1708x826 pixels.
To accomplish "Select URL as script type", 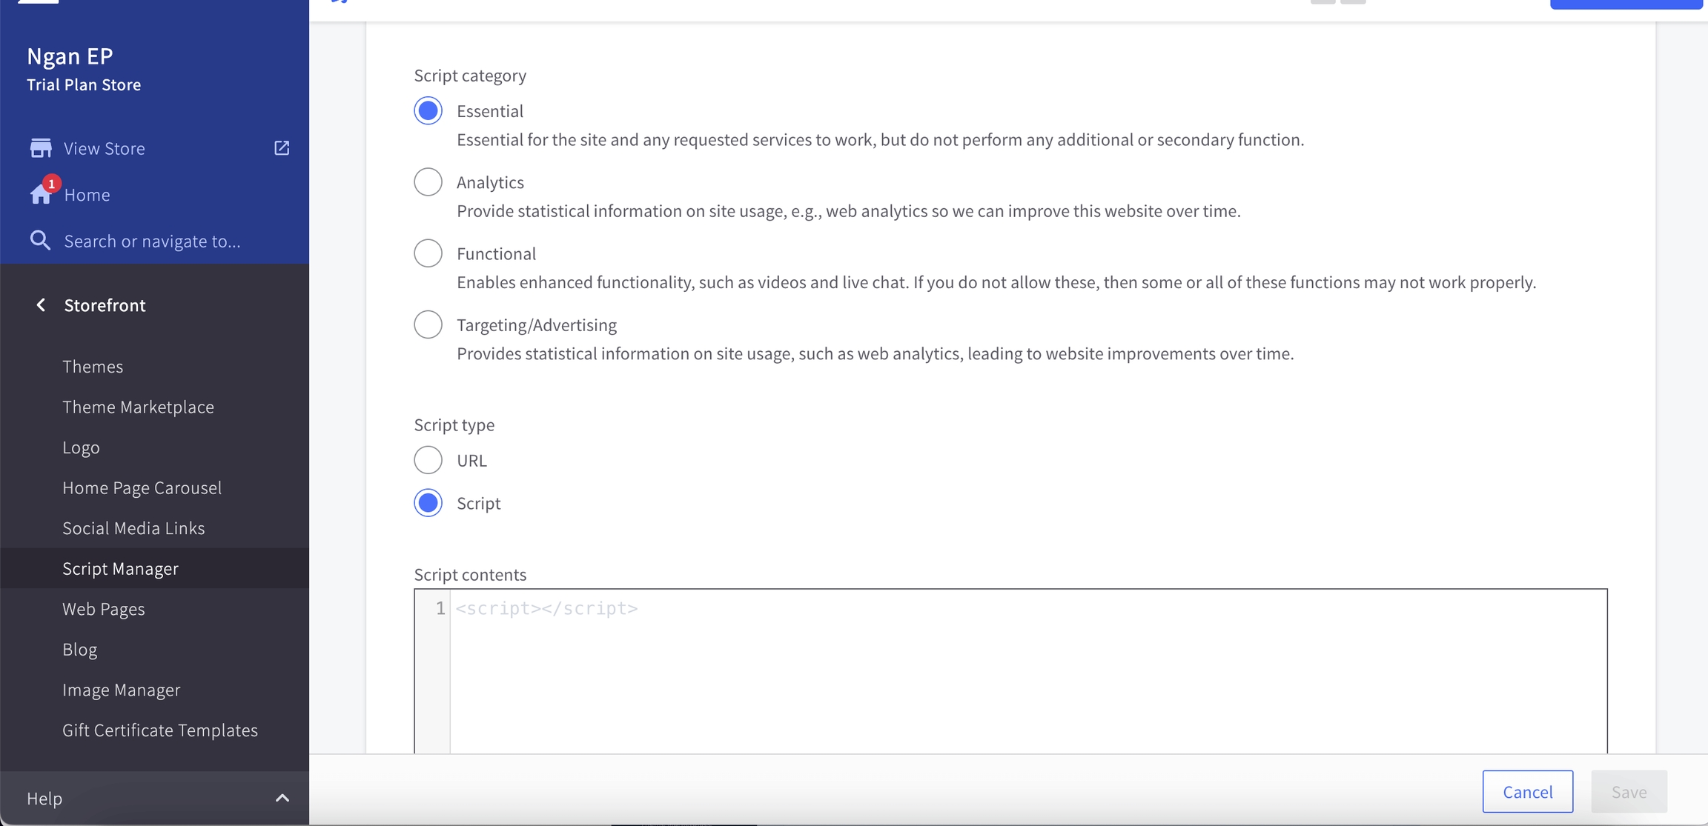I will pyautogui.click(x=428, y=460).
